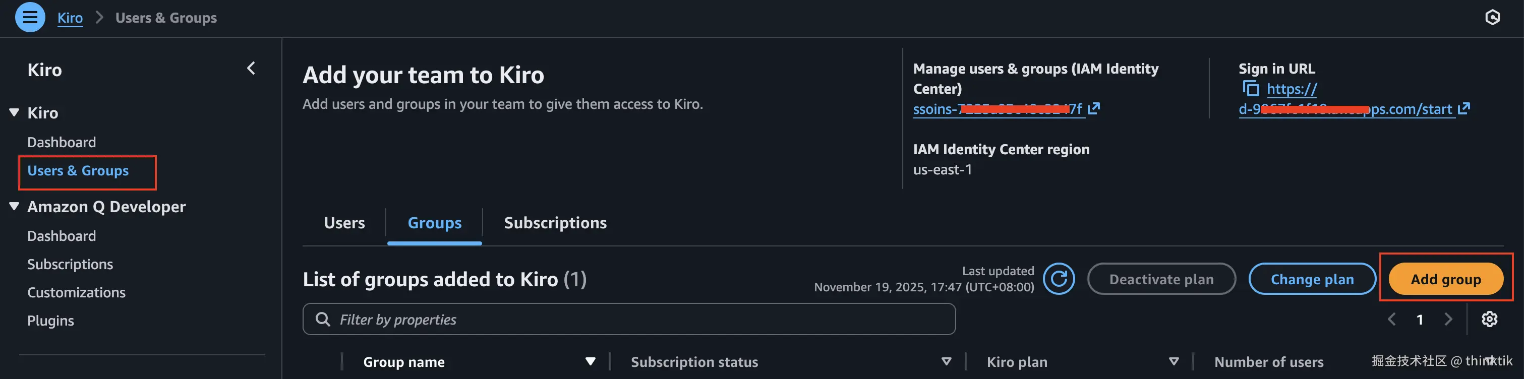
Task: Copy the Sign in URL
Action: click(1250, 89)
